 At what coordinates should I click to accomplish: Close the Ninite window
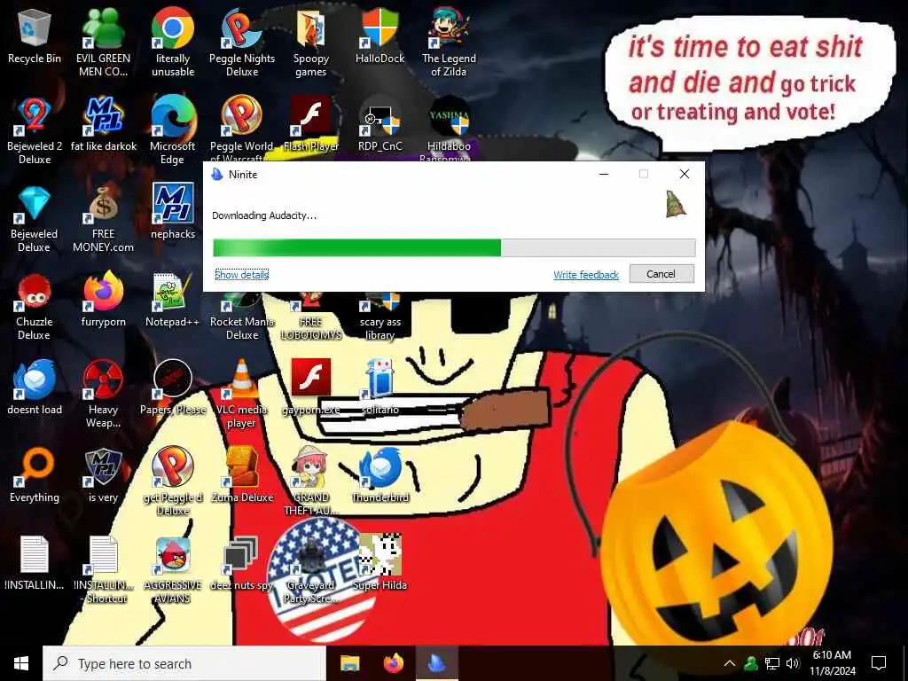[685, 174]
